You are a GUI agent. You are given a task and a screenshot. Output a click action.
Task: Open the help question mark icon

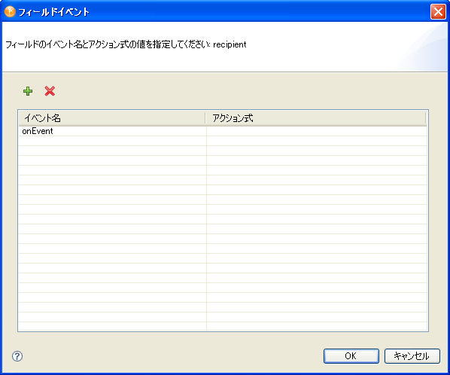tap(17, 356)
